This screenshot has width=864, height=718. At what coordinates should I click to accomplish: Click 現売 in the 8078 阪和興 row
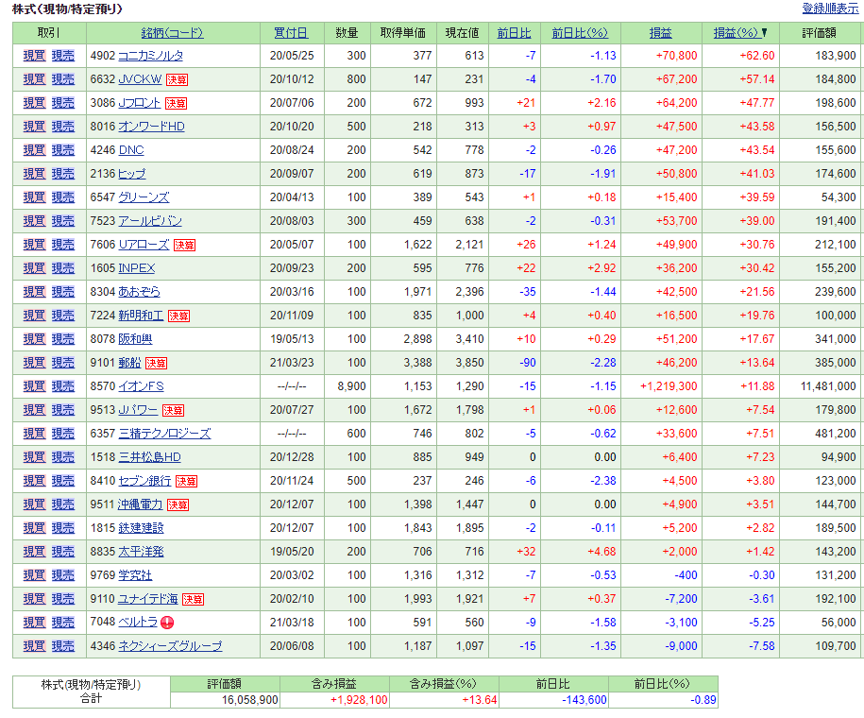[63, 339]
